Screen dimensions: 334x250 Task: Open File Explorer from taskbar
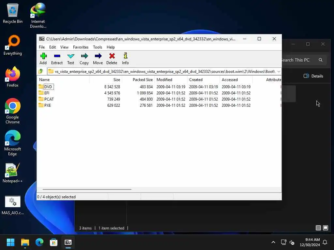[25, 242]
